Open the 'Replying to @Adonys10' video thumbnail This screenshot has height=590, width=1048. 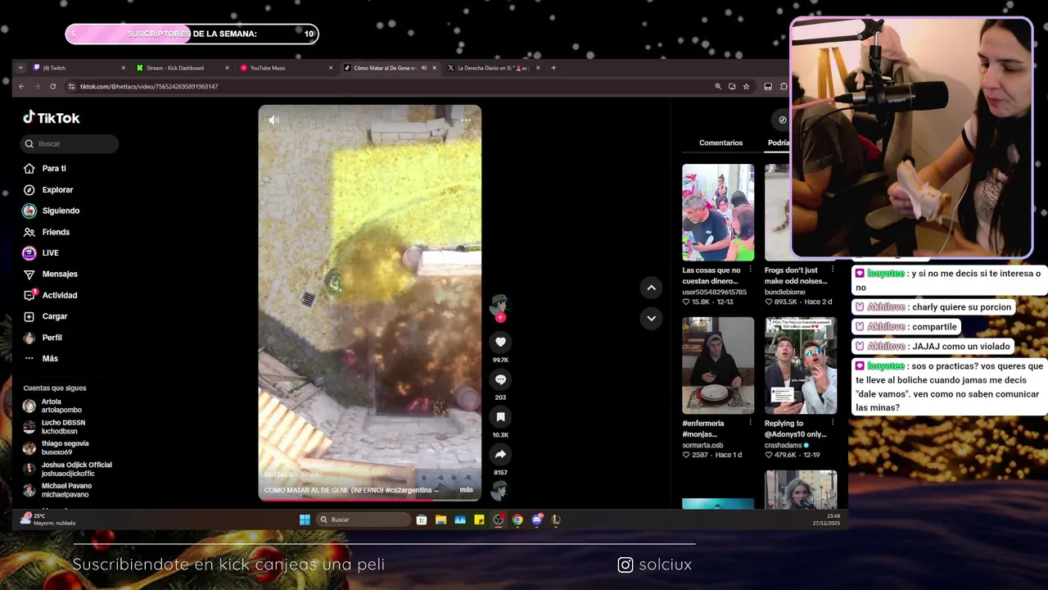pyautogui.click(x=801, y=365)
